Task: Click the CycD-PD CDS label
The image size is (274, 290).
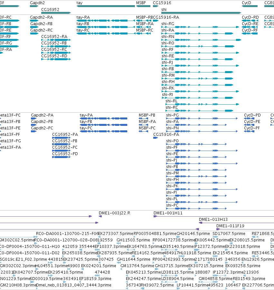Action: (x=252, y=115)
